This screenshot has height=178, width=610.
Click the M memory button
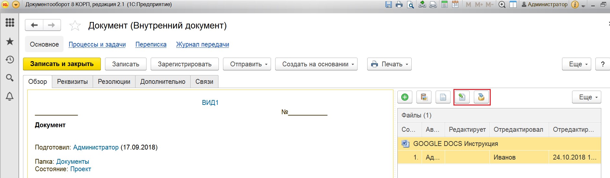pyautogui.click(x=468, y=5)
